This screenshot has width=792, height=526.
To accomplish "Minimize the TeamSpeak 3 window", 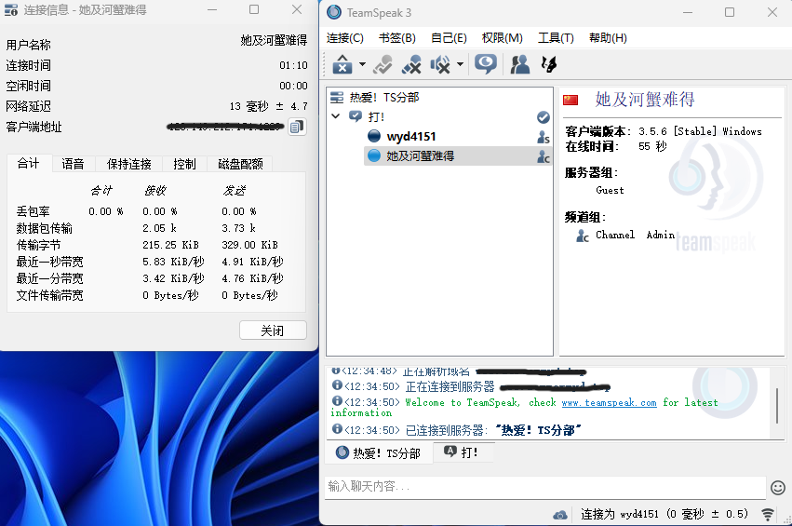I will 688,12.
